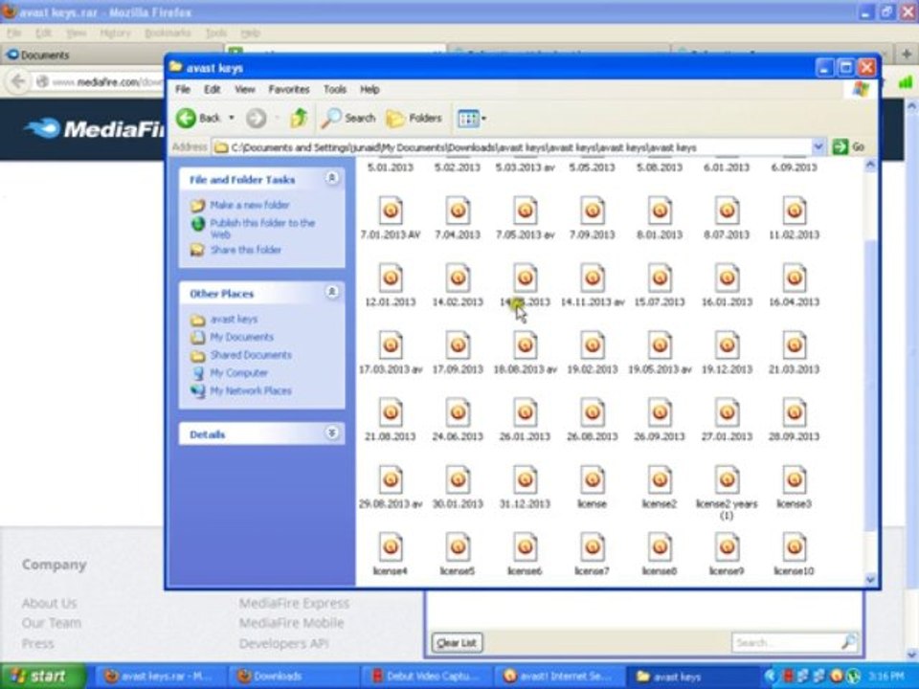This screenshot has width=919, height=689.
Task: Open My Documents under Other Places
Action: tap(241, 337)
